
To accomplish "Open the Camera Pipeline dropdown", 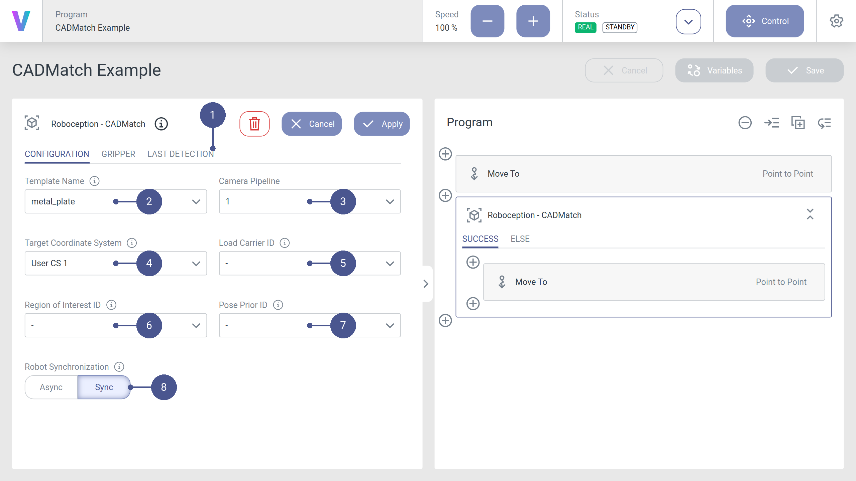I will click(x=310, y=201).
